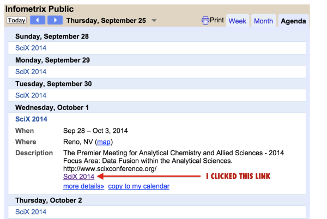327x219 pixels.
Task: Switch to the Month tab
Action: pyautogui.click(x=263, y=21)
